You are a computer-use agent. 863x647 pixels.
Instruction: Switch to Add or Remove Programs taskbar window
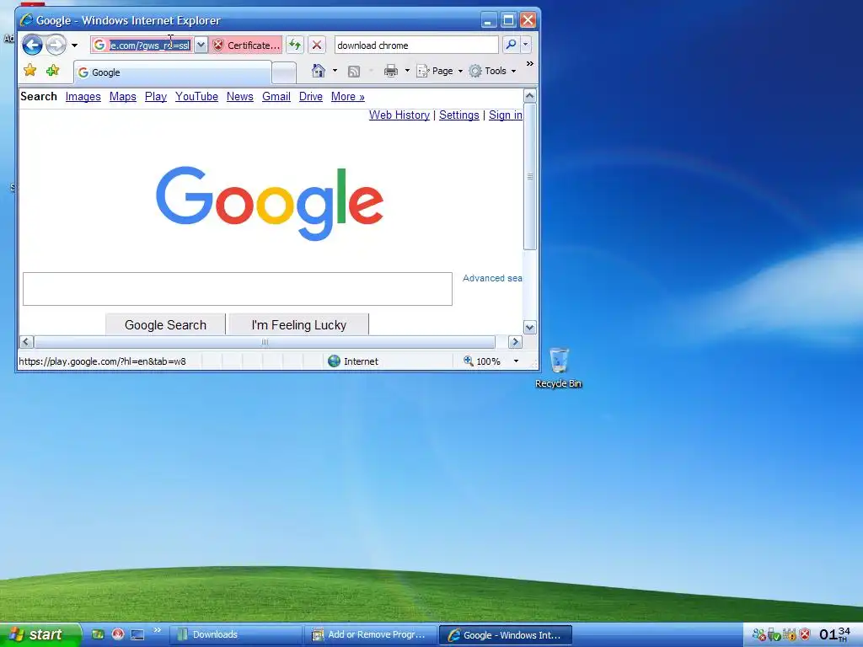pyautogui.click(x=370, y=635)
